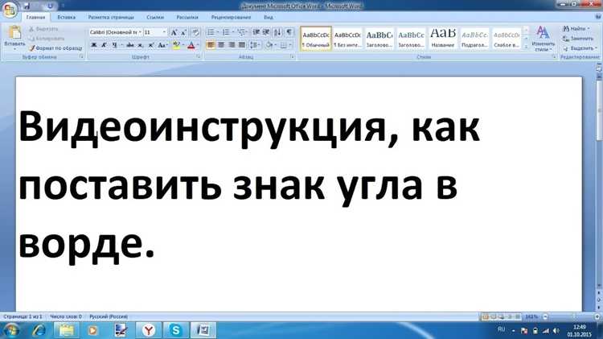Select the Без интервала style thumbnail
603x339 pixels.
click(347, 39)
